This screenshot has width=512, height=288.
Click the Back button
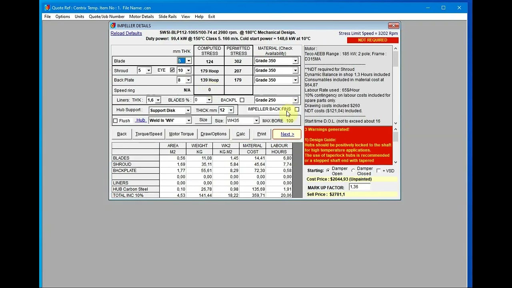(x=122, y=134)
